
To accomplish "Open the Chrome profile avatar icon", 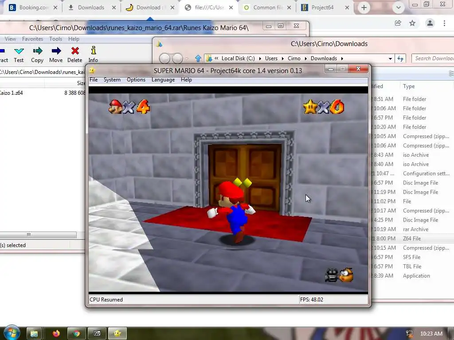I will tap(430, 23).
